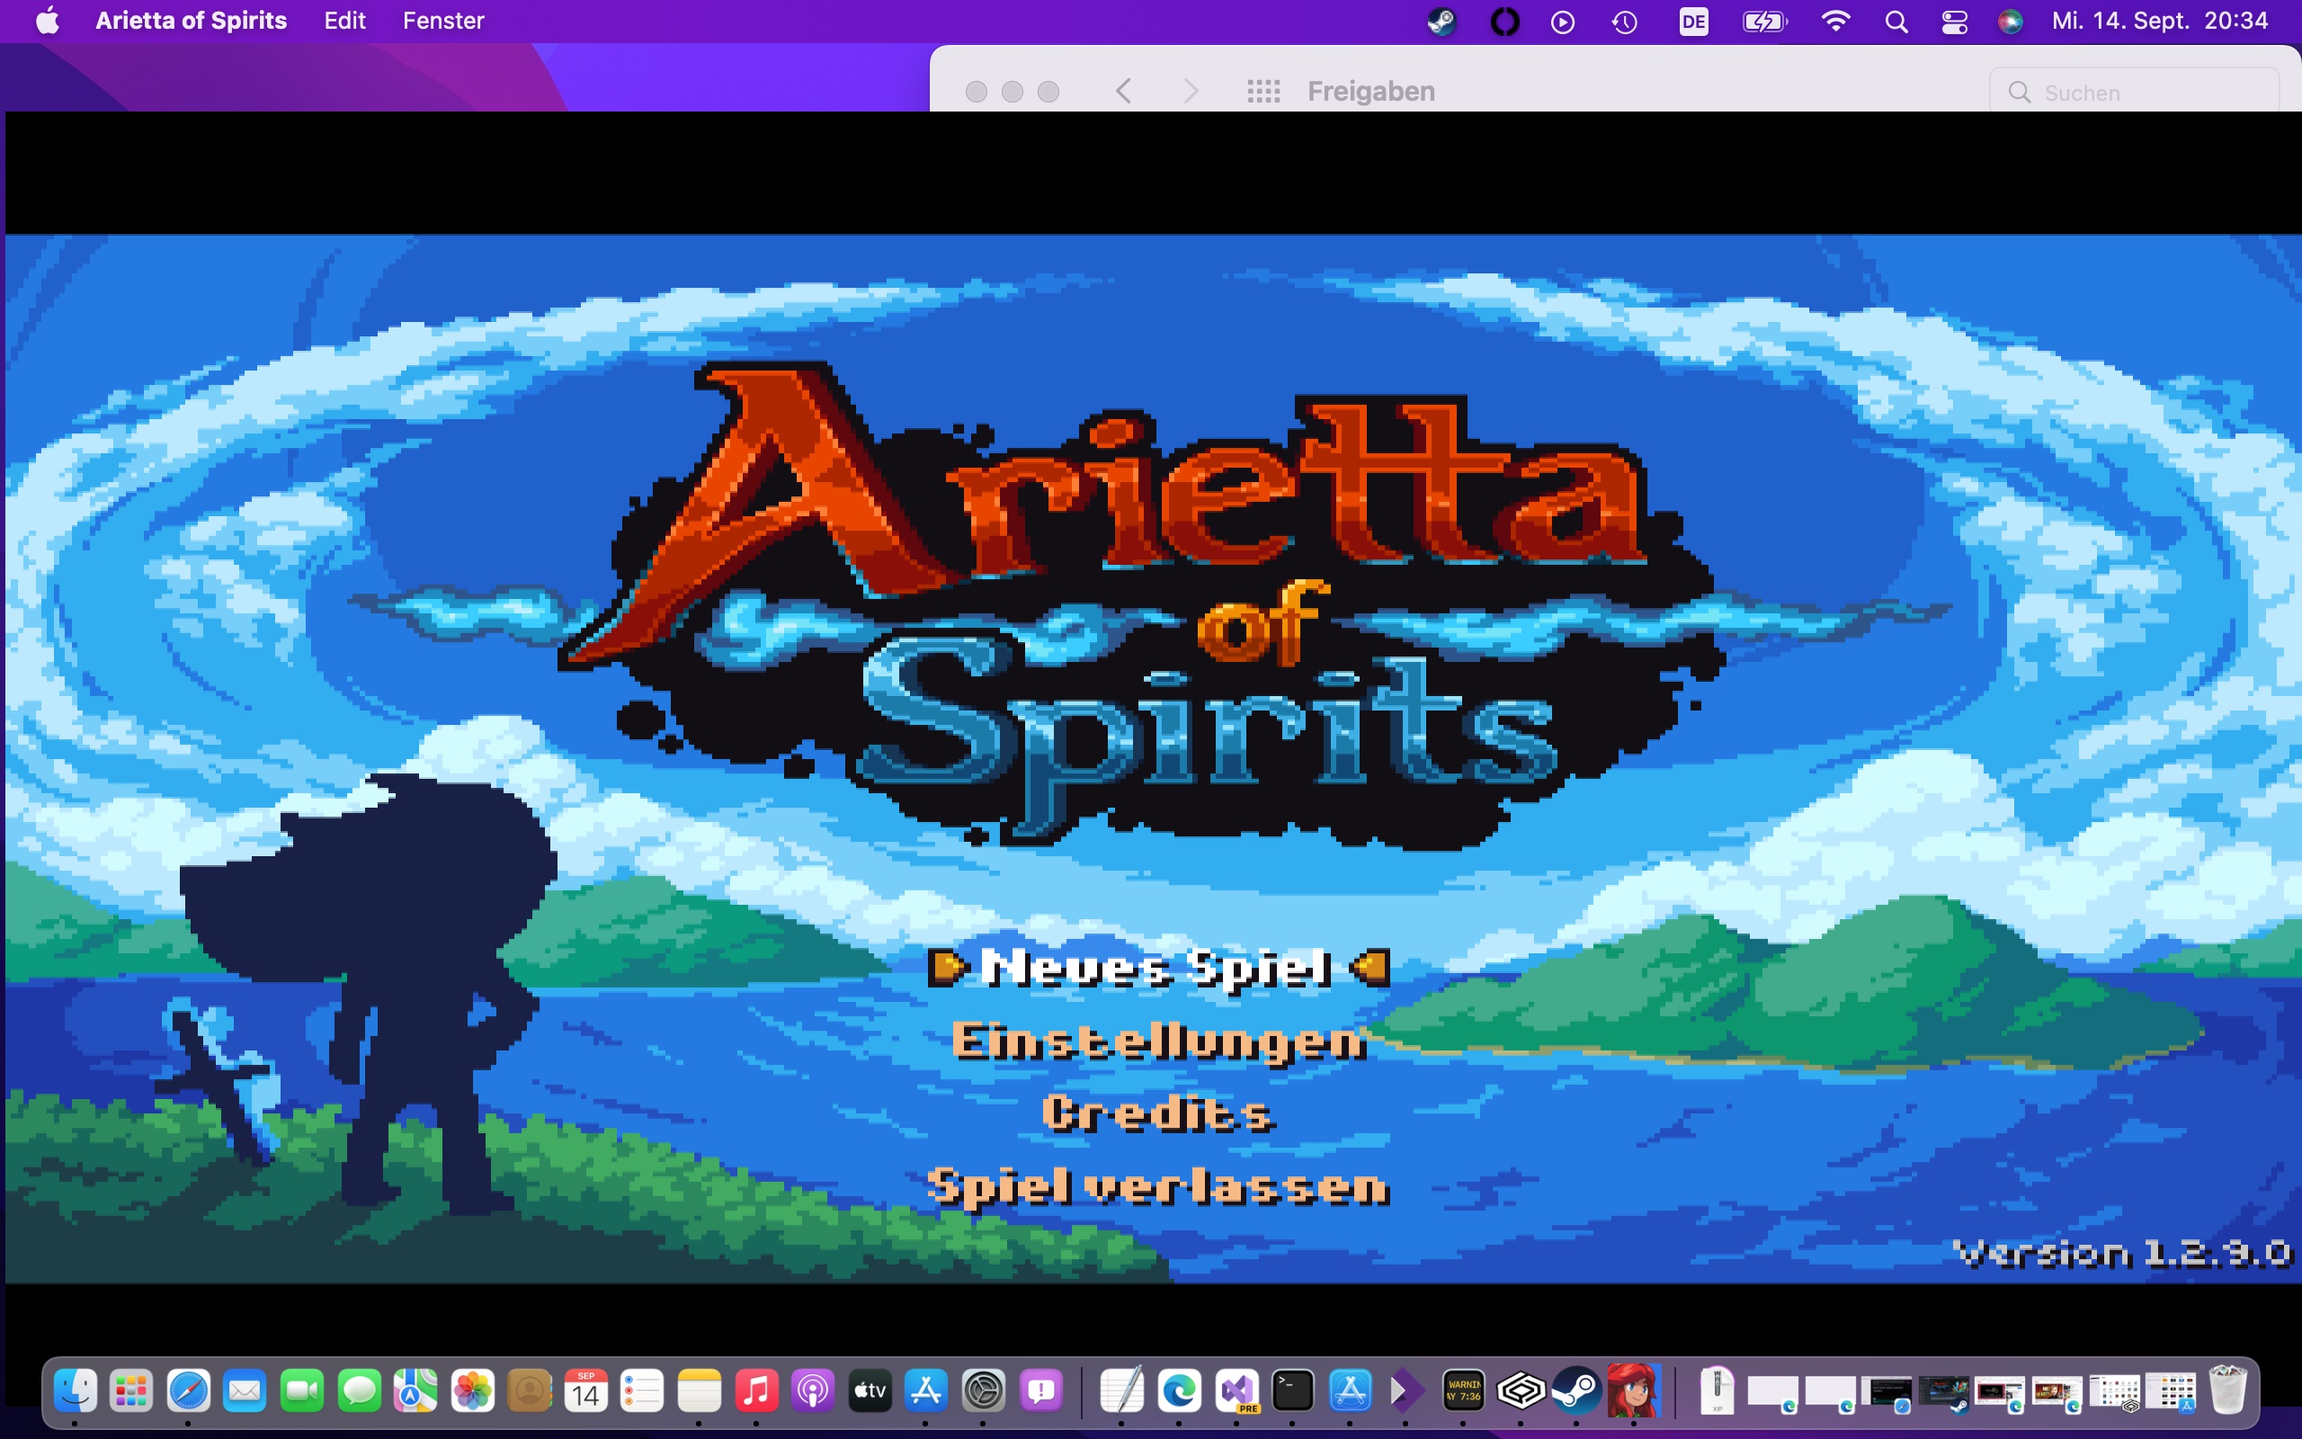2302x1439 pixels.
Task: Open the XIP archive in the Dock
Action: 1718,1391
